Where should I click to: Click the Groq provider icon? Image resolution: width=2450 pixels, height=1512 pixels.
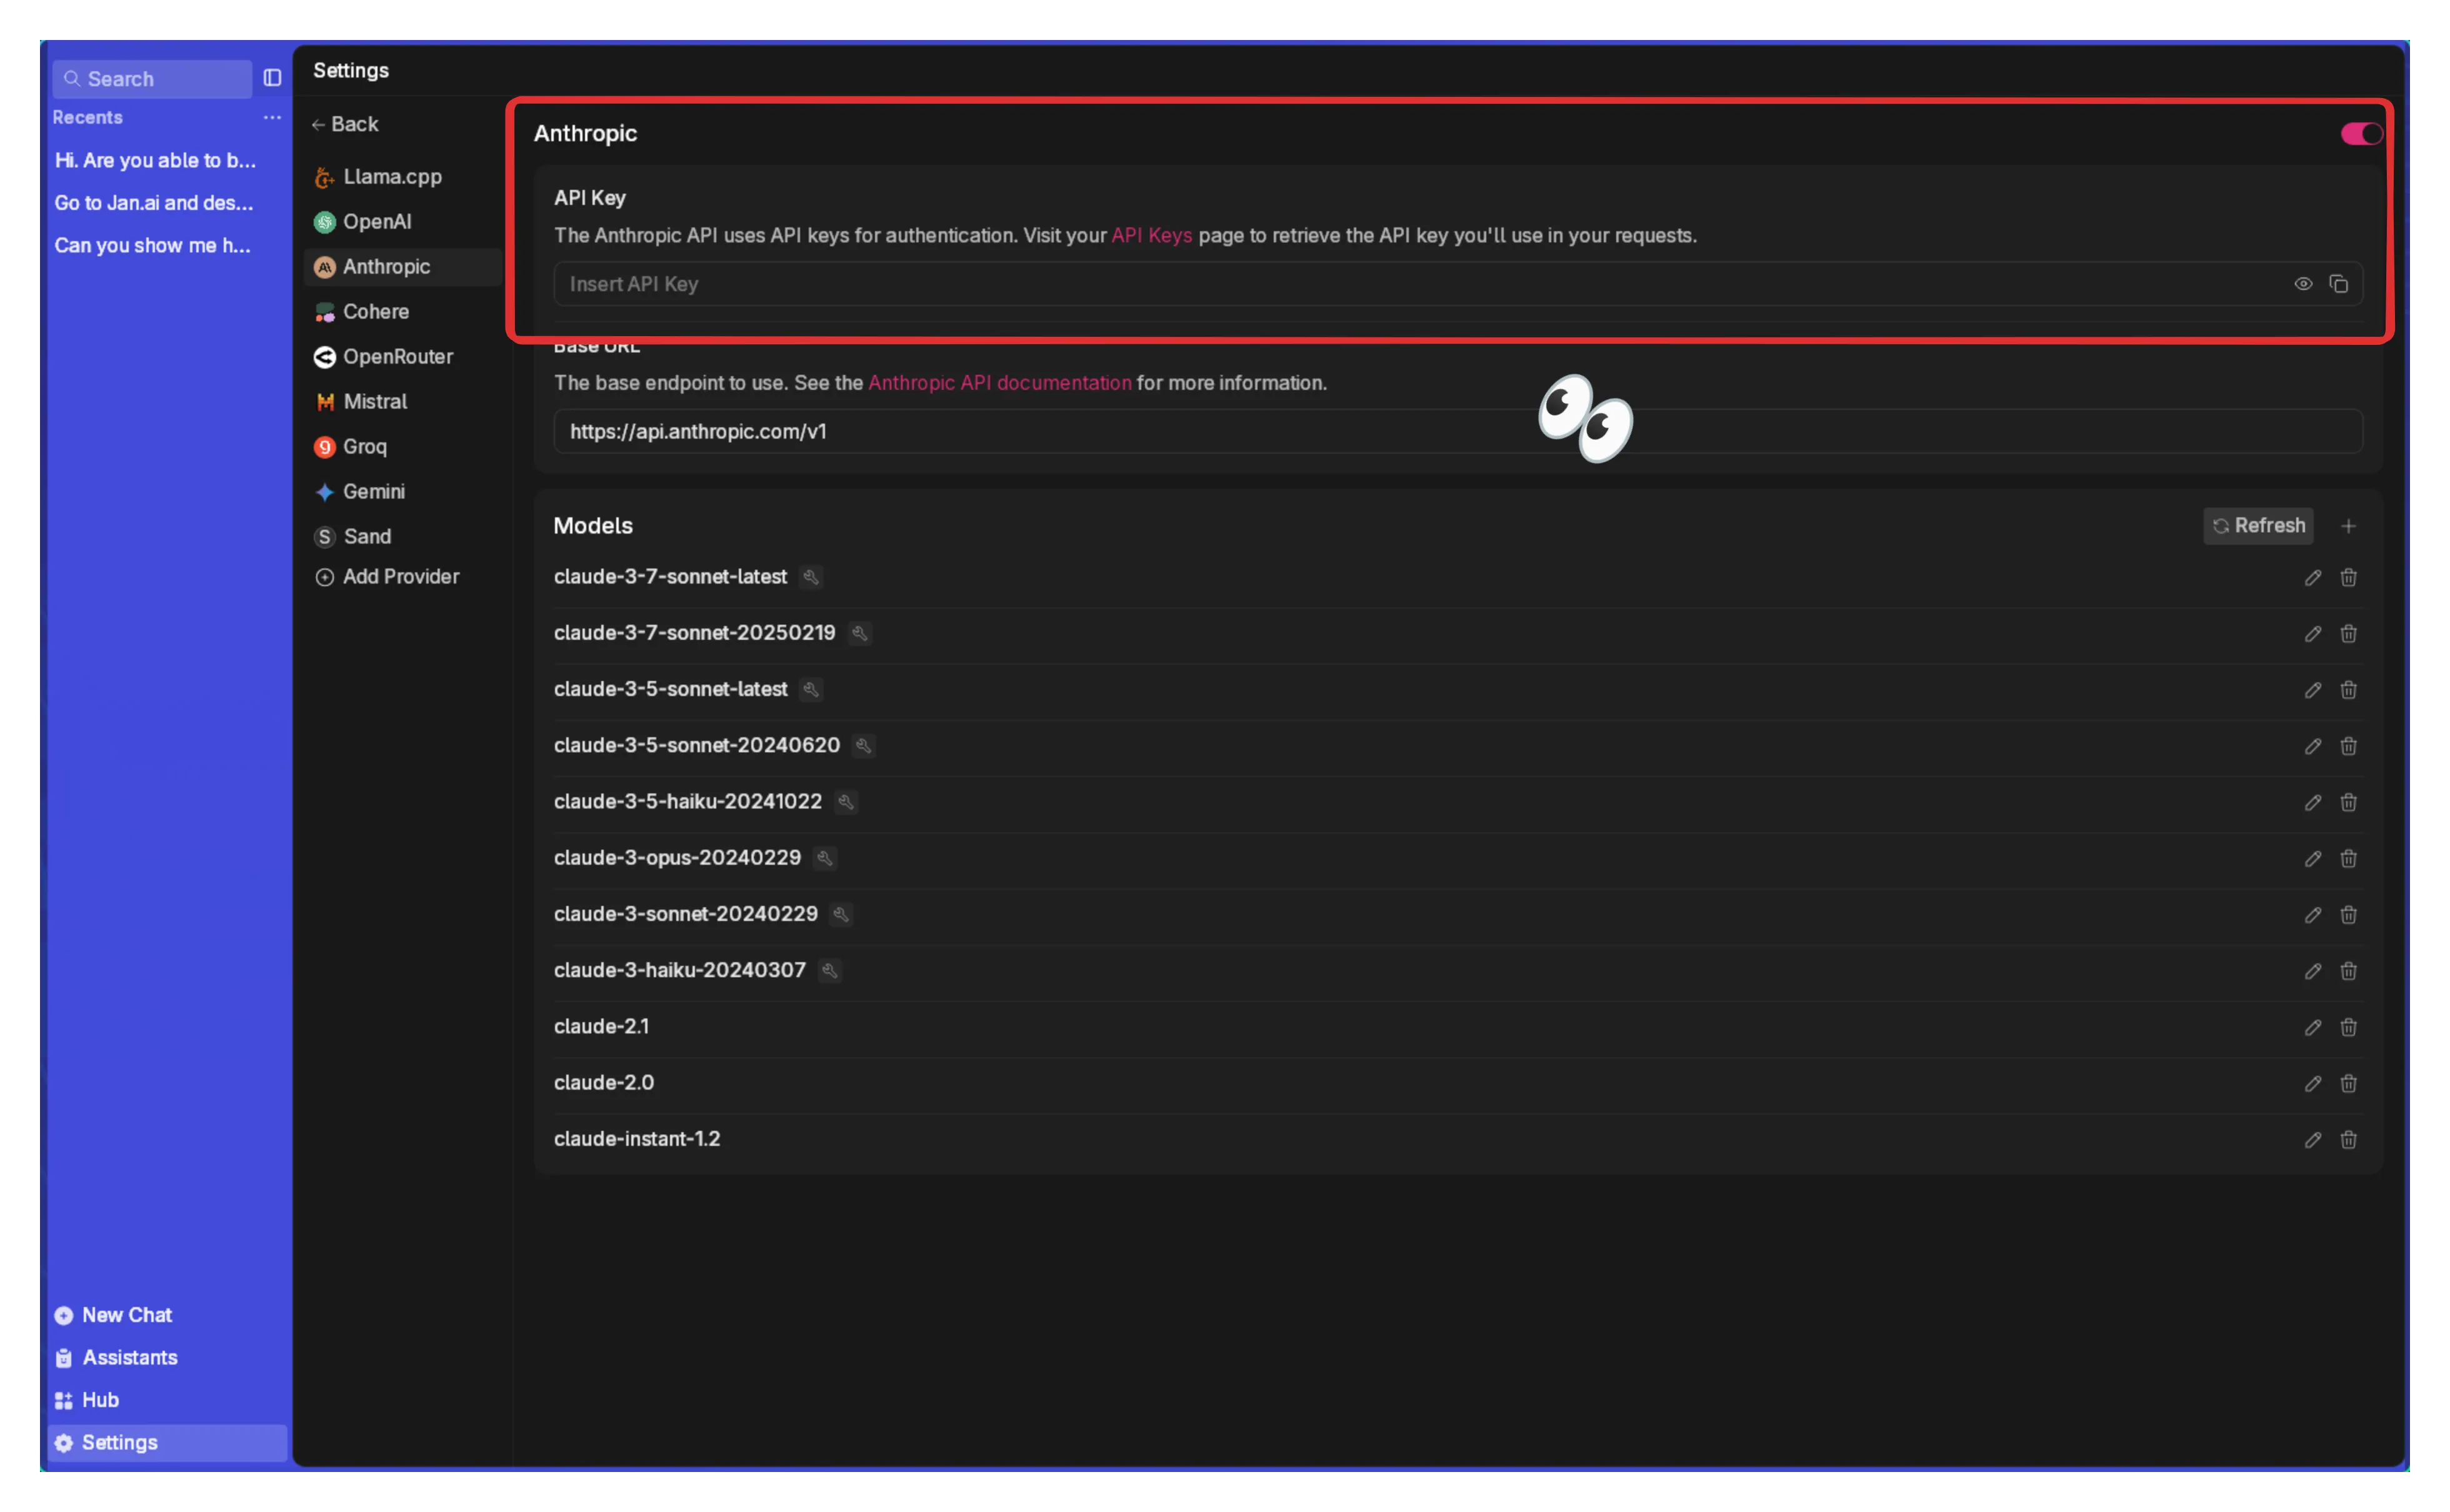point(324,446)
